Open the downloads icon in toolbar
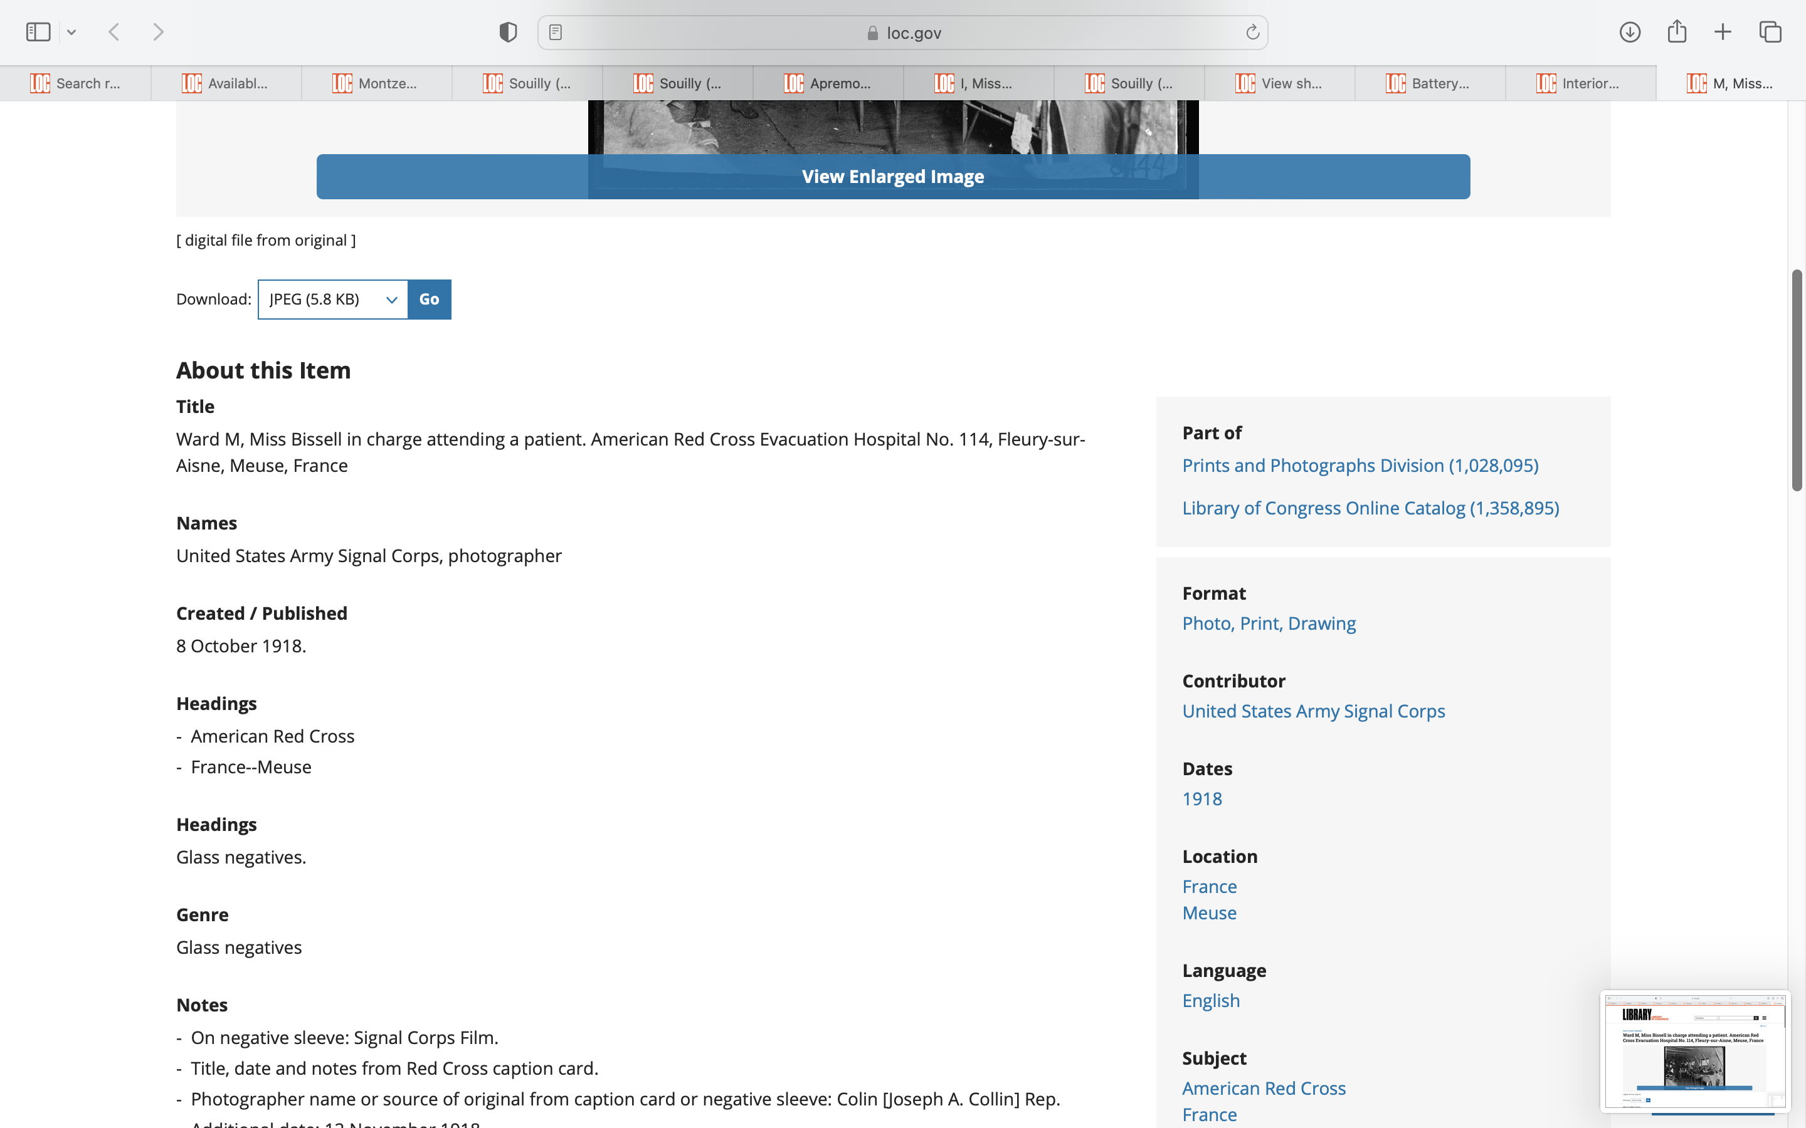 (x=1630, y=32)
